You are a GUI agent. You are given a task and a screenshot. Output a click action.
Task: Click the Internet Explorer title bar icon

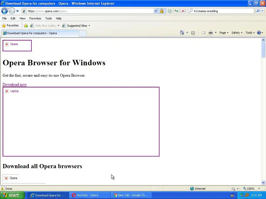click(x=3, y=3)
